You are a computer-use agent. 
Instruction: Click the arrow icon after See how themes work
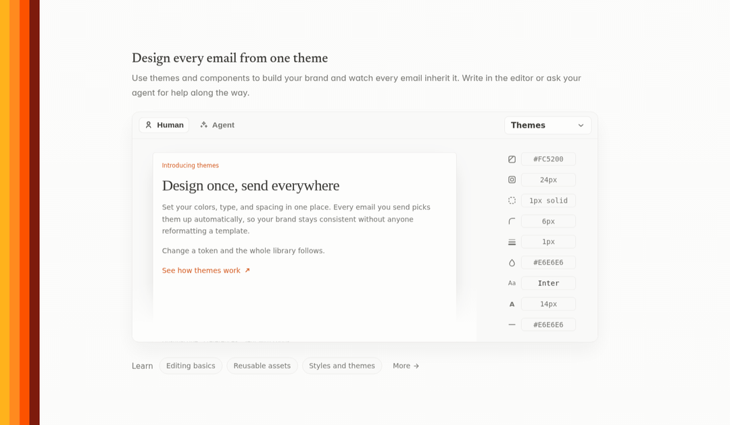coord(247,270)
